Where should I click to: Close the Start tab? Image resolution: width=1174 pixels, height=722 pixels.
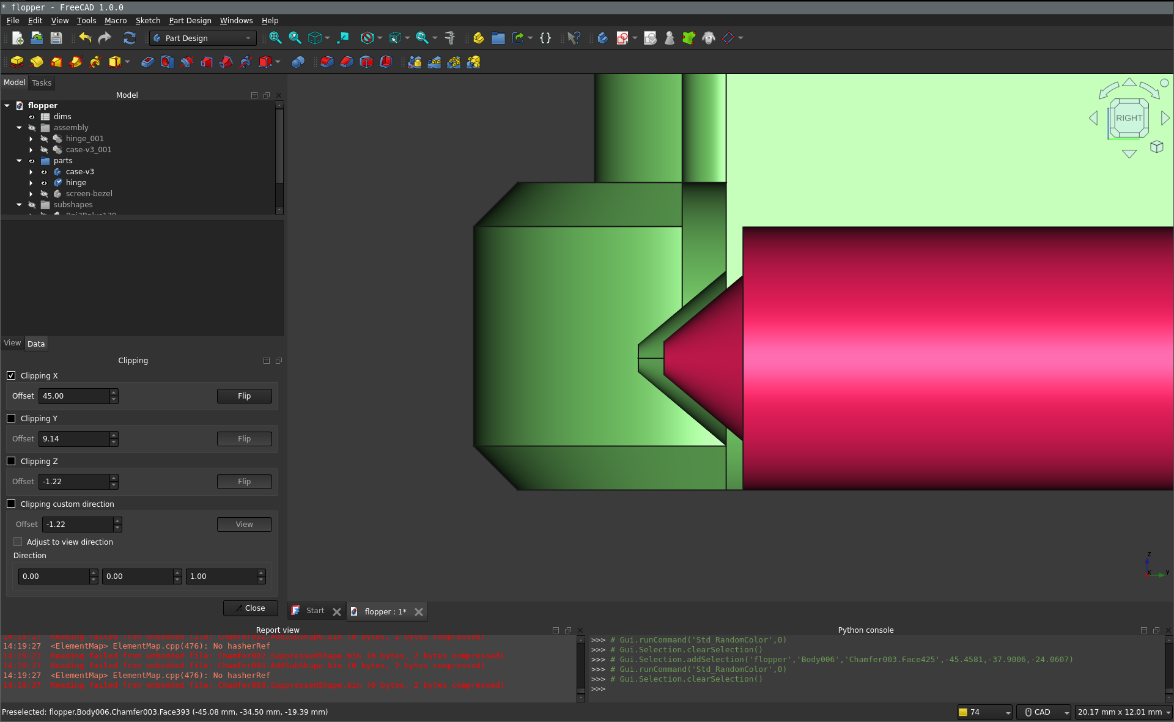[x=337, y=611]
